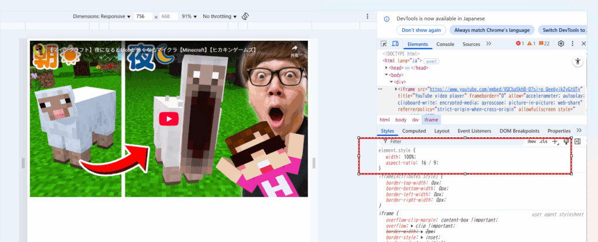Switch to the Console tab
The image size is (598, 242).
445,44
